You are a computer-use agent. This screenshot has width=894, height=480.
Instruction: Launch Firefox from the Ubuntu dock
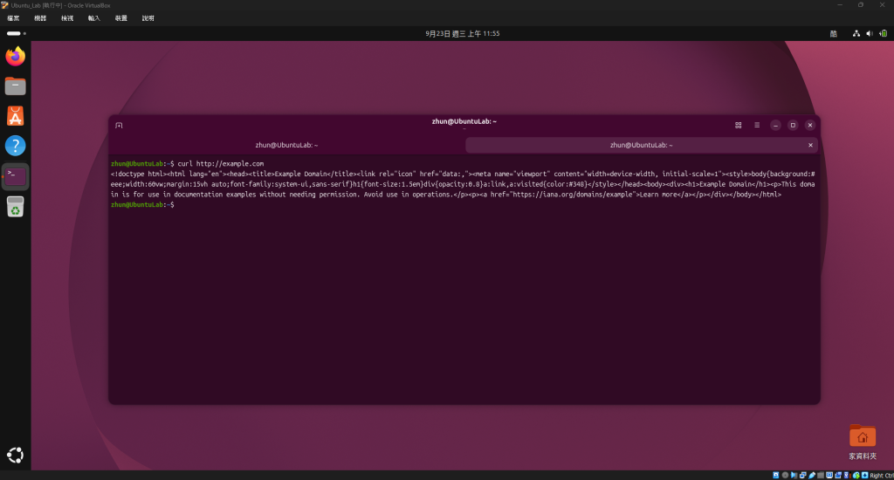pos(16,57)
